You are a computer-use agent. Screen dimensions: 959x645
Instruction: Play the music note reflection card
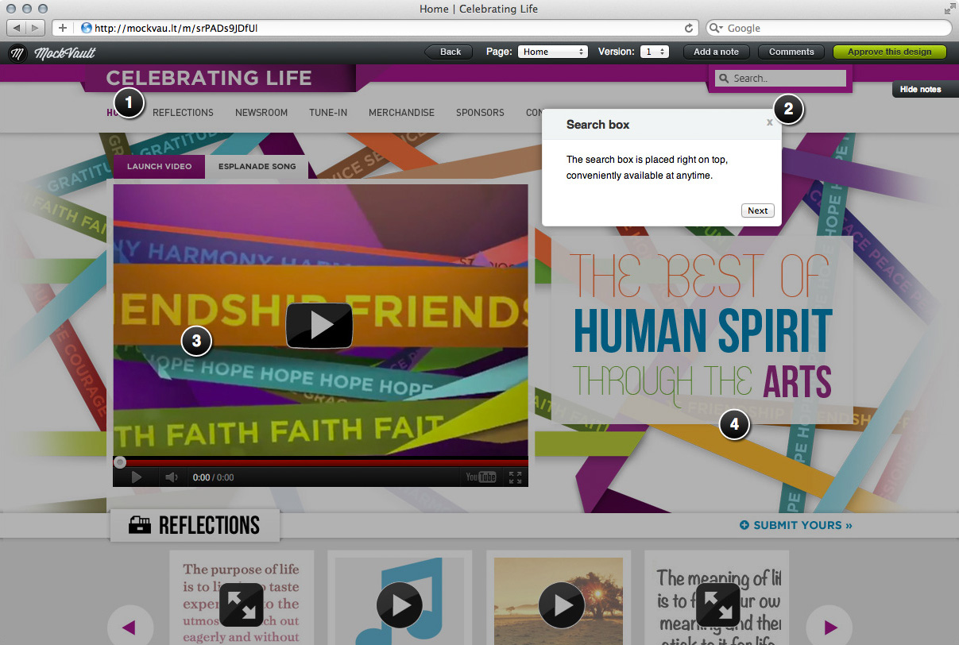(401, 605)
